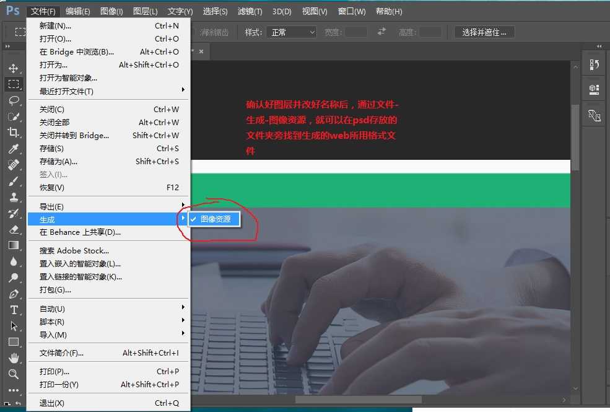The height and width of the screenshot is (412, 610).
Task: Choose 打开(O)... from the File menu
Action: coord(108,39)
